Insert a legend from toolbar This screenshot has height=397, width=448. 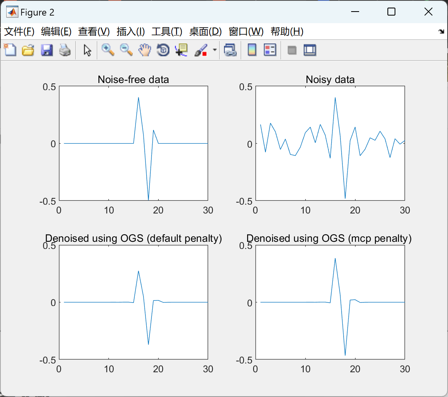pyautogui.click(x=270, y=50)
